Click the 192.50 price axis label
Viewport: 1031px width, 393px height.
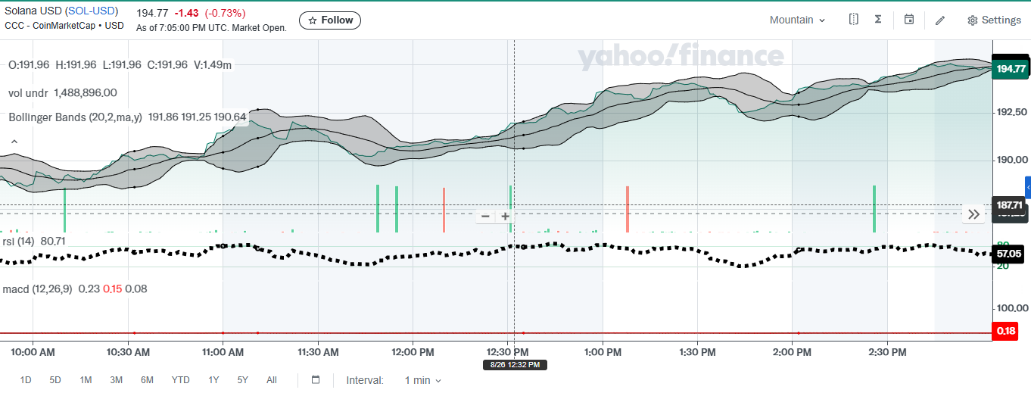[1013, 112]
